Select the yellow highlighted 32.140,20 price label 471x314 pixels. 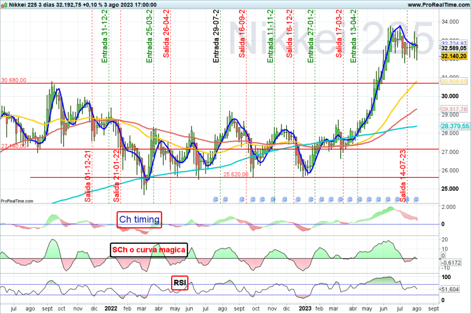click(x=454, y=56)
